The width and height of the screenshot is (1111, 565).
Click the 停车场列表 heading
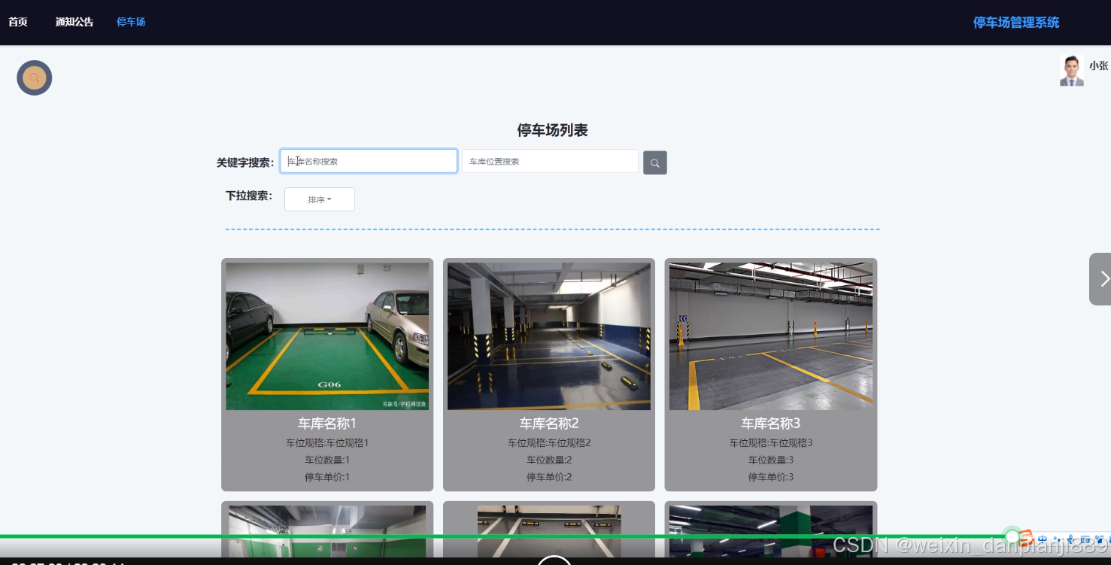[x=552, y=130]
